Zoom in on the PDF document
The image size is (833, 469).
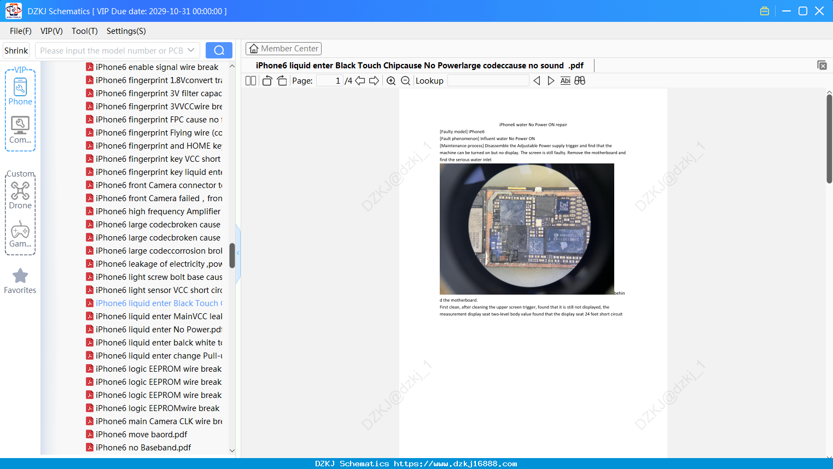pyautogui.click(x=391, y=81)
